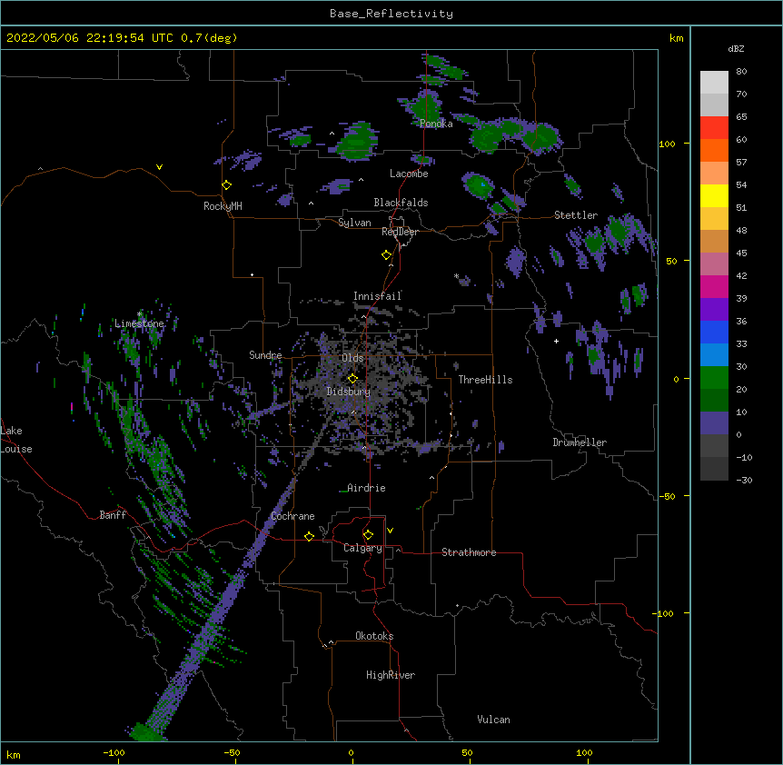Screen dimensions: 783x765
Task: Select the 54 dBZ yellow color swatch
Action: click(x=714, y=195)
